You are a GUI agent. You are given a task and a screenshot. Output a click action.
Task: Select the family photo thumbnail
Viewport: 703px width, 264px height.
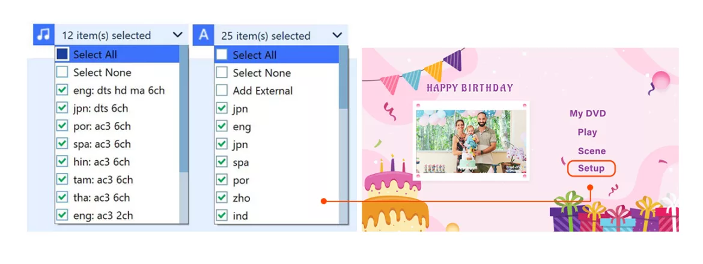pyautogui.click(x=470, y=140)
